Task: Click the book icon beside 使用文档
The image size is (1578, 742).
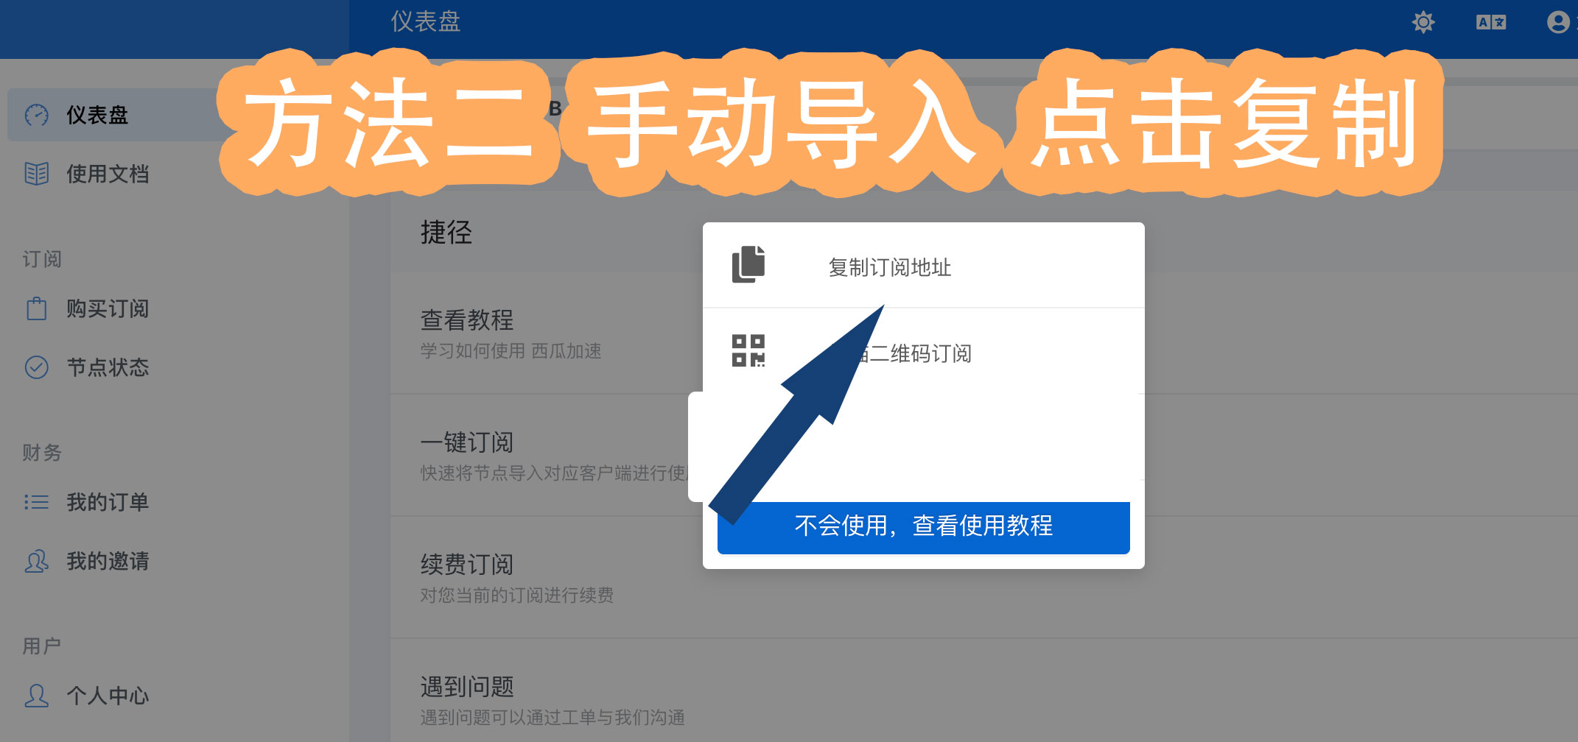Action: (x=37, y=174)
